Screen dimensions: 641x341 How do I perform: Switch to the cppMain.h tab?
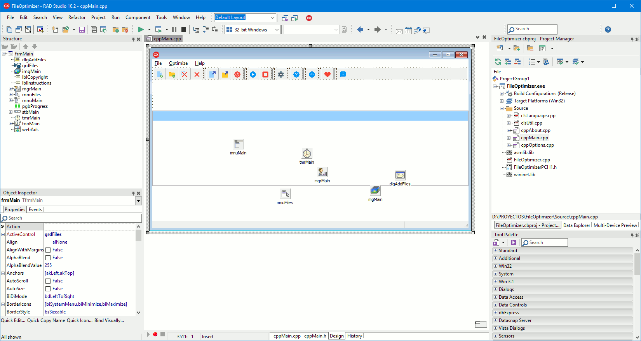click(x=315, y=336)
